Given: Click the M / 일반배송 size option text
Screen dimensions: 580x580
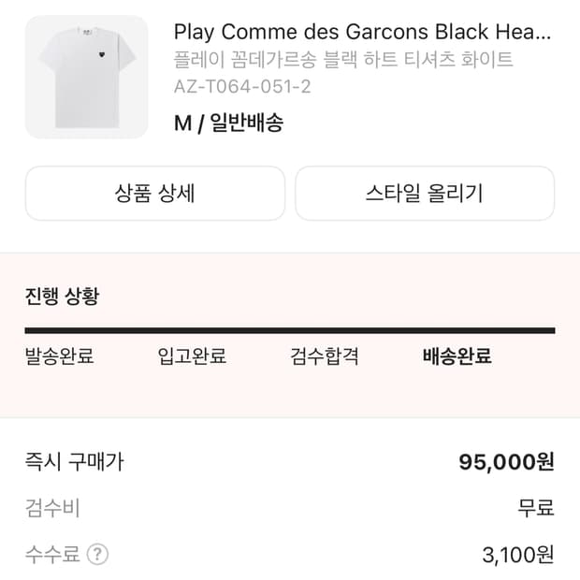Looking at the screenshot, I should 228,122.
